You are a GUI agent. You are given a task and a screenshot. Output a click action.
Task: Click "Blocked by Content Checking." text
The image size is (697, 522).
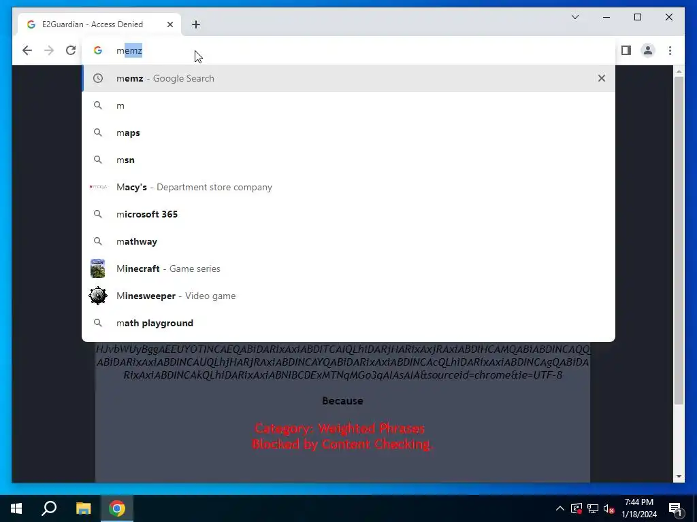click(342, 444)
